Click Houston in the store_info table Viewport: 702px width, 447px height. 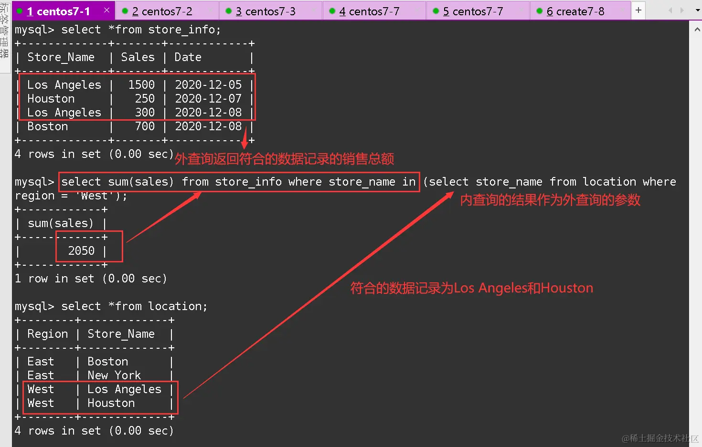[51, 99]
